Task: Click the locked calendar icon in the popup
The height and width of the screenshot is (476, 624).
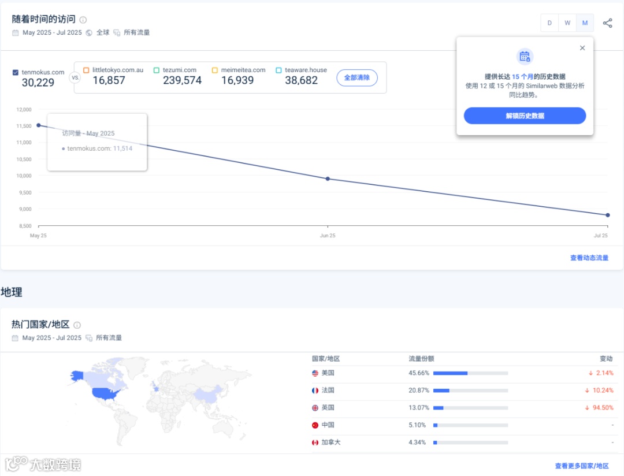Action: [x=525, y=57]
